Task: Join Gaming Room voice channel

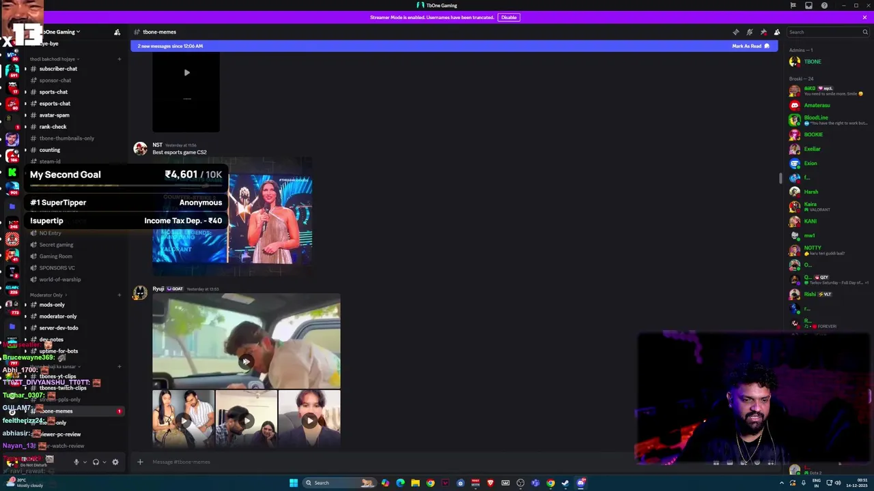Action: (x=55, y=256)
